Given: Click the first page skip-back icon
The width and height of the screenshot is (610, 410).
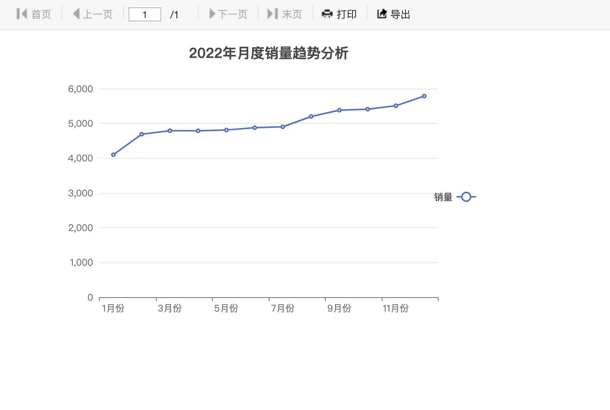Looking at the screenshot, I should coord(22,14).
